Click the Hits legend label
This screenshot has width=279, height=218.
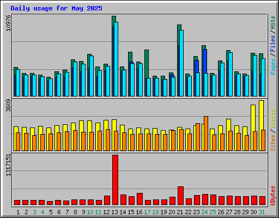[273, 22]
